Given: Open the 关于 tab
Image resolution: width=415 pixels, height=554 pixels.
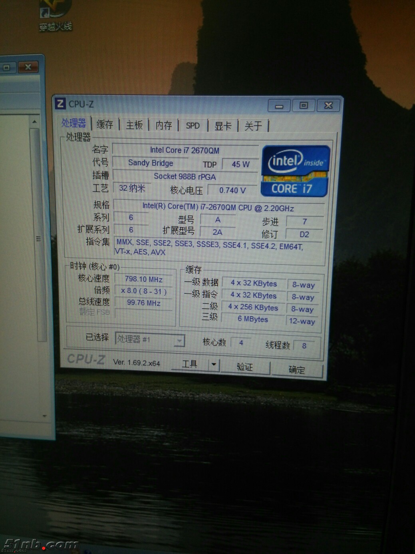Looking at the screenshot, I should 253,126.
